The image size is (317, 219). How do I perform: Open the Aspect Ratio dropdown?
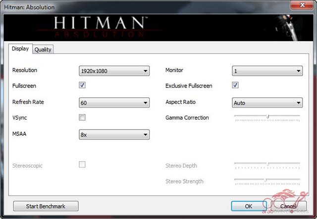tap(267, 103)
